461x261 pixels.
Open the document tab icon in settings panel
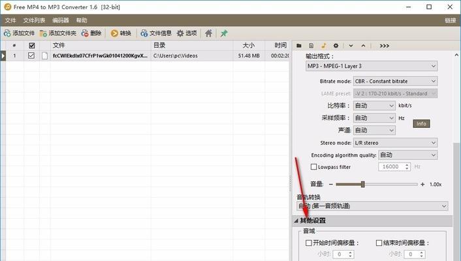tap(311, 46)
